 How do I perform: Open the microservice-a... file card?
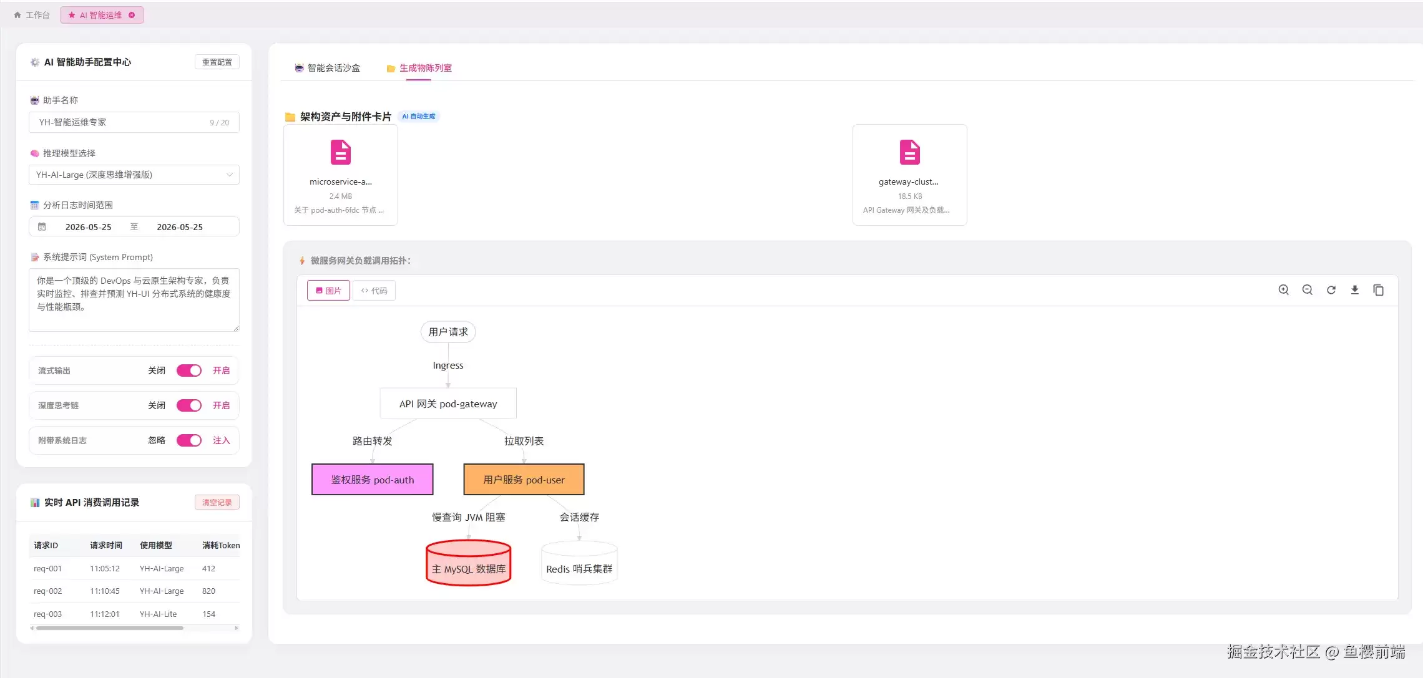[341, 175]
